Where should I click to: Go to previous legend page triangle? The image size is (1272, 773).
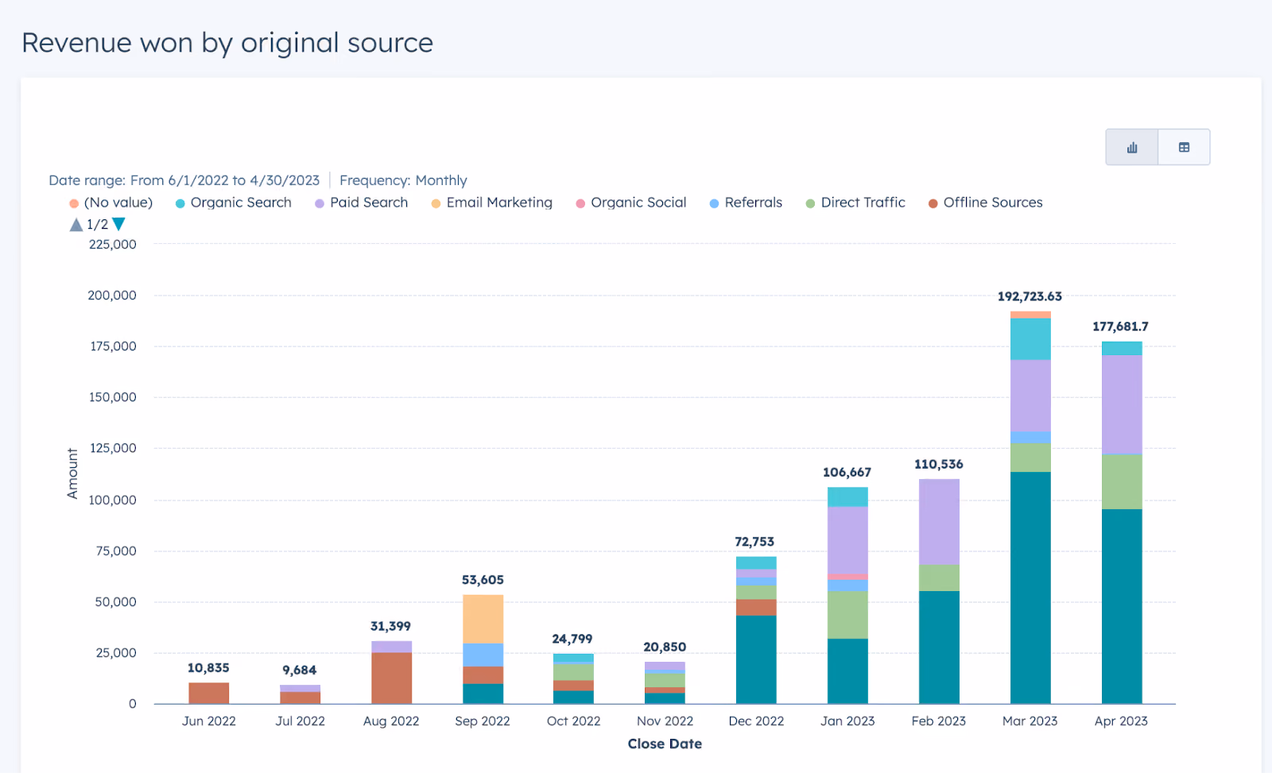pos(76,225)
